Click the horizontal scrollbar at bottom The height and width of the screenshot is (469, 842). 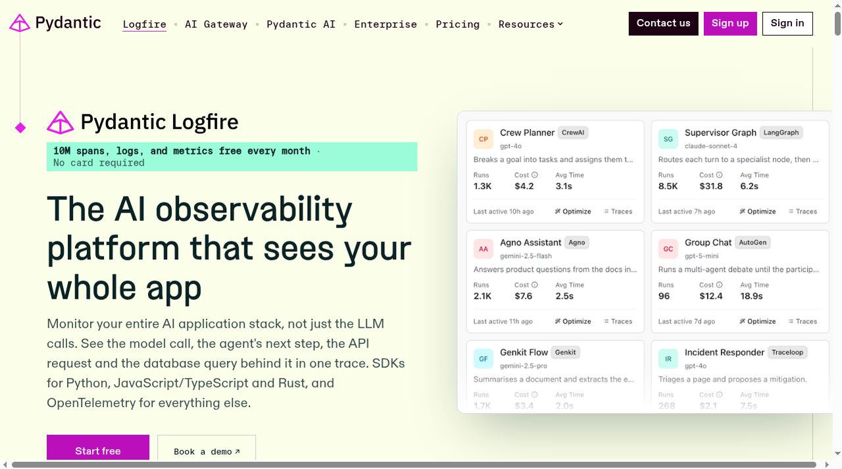point(414,464)
